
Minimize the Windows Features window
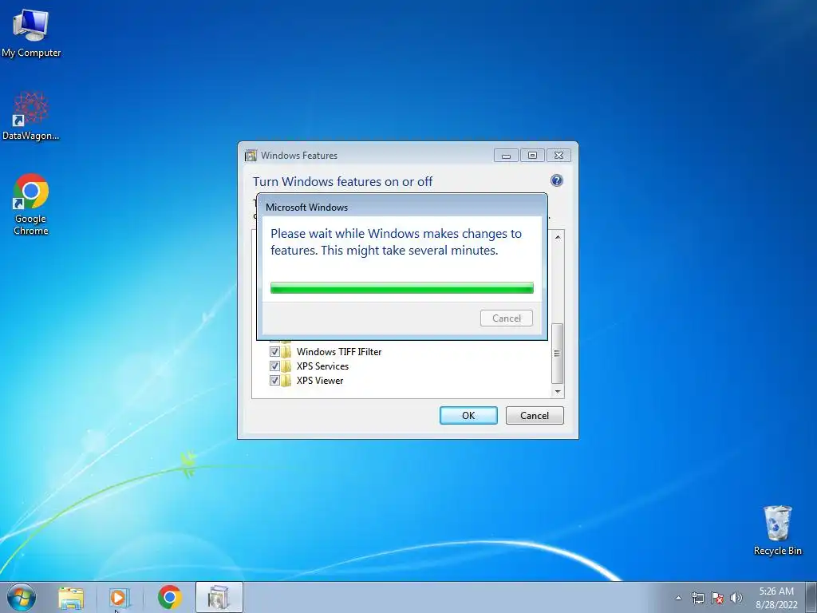tap(506, 156)
